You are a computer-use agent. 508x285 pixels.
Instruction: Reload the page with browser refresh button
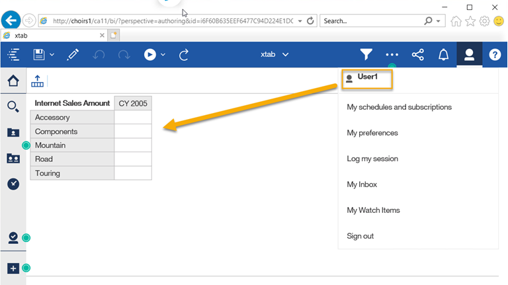click(310, 20)
